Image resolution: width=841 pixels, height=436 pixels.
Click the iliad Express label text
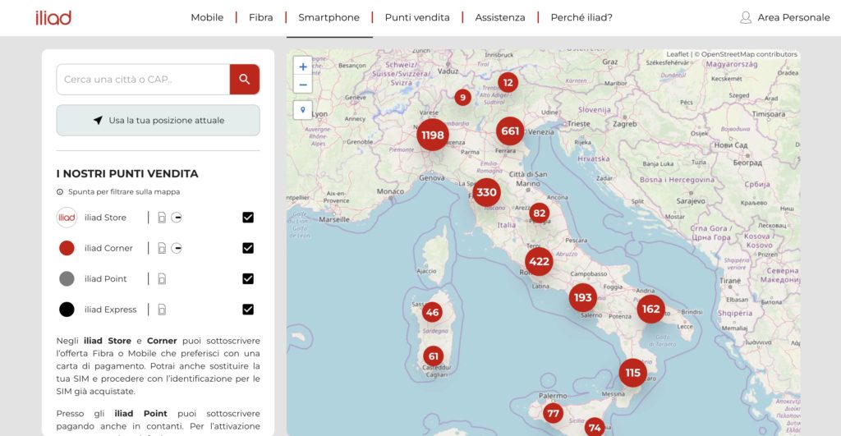pyautogui.click(x=111, y=310)
